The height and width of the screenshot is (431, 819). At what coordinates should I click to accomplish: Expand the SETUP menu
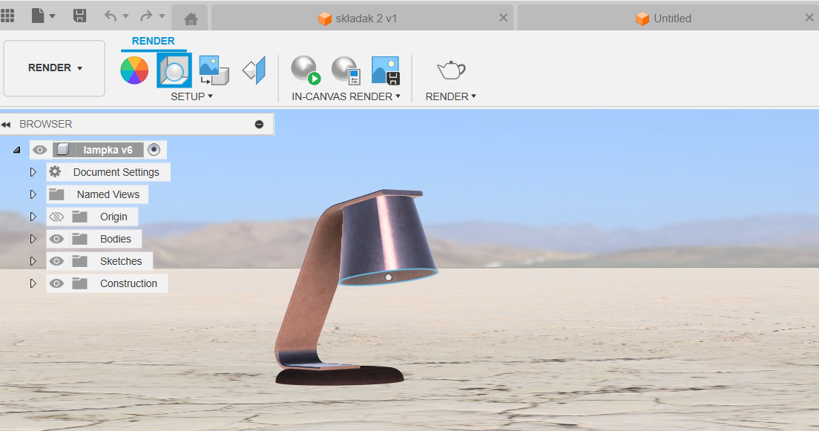[191, 96]
